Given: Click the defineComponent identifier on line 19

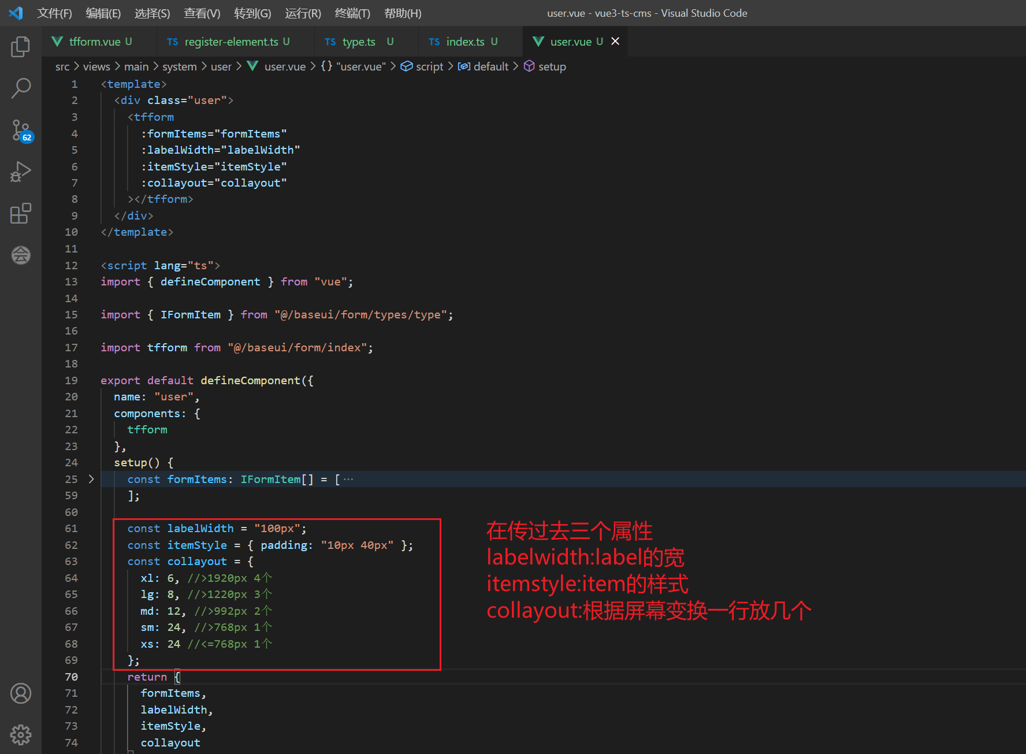Looking at the screenshot, I should click(x=250, y=381).
